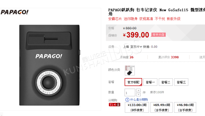Select the 套餐一 package option
The image size is (205, 116).
[x=150, y=82]
